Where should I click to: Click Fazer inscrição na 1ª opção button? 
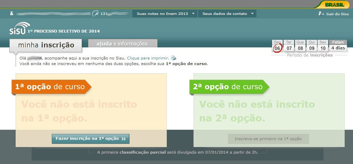point(90,139)
